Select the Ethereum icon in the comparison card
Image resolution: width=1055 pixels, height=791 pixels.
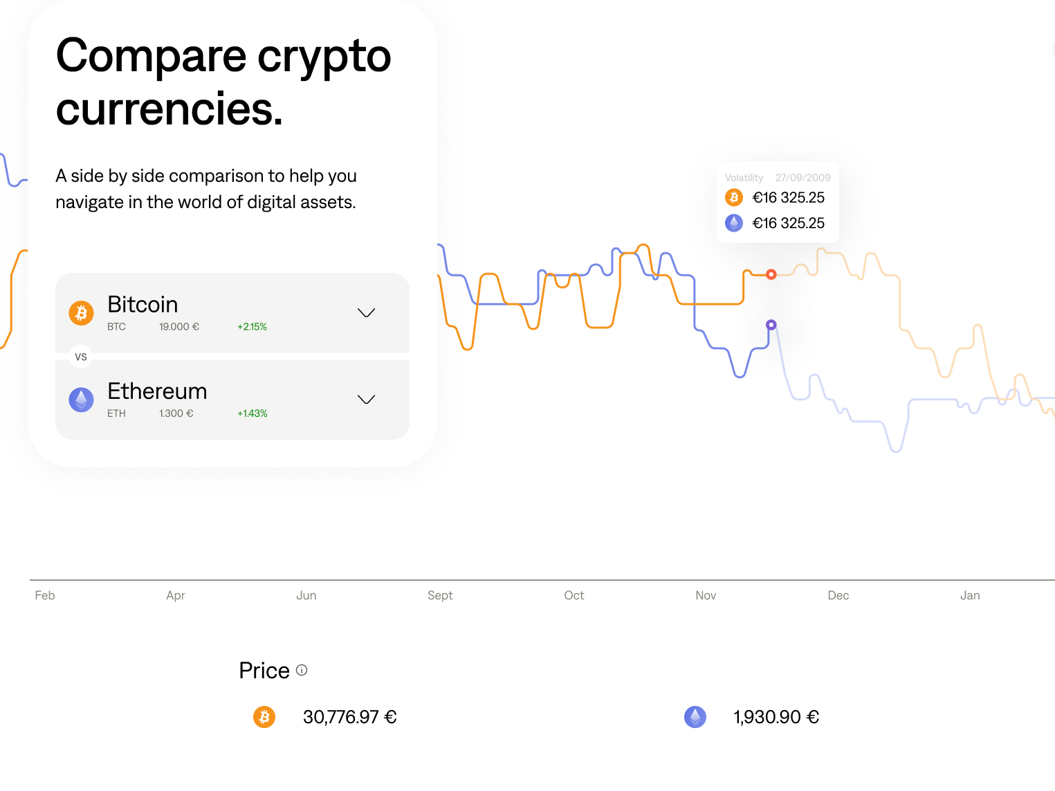81,399
